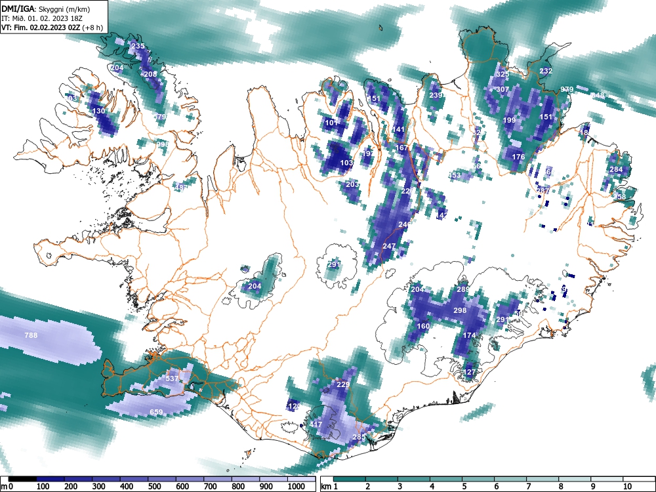Select the 208 value in the Westfjords

[150, 74]
